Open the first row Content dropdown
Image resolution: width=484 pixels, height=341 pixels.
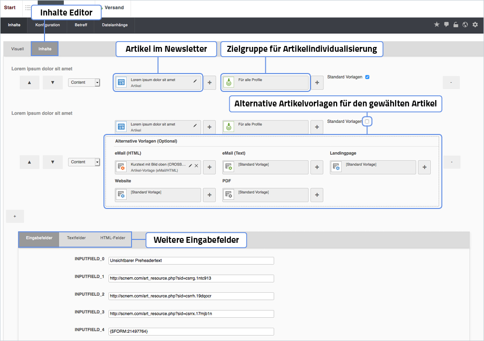84,83
